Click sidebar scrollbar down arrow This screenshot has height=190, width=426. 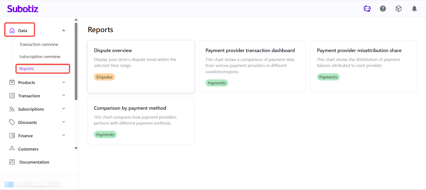coord(76,148)
